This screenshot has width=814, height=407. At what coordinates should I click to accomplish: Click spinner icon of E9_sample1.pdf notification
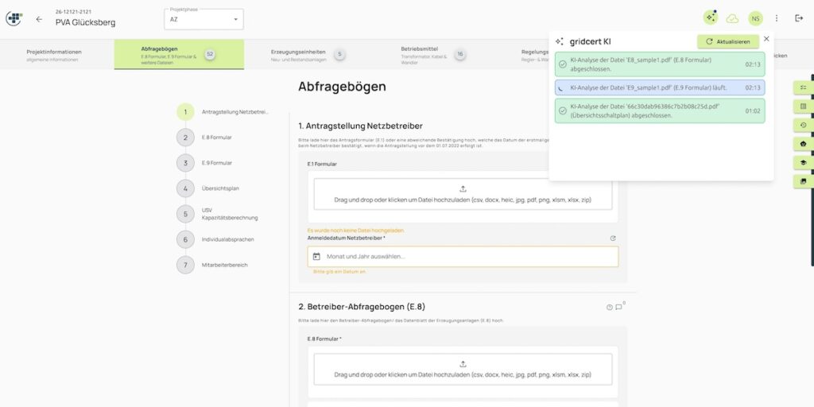561,88
